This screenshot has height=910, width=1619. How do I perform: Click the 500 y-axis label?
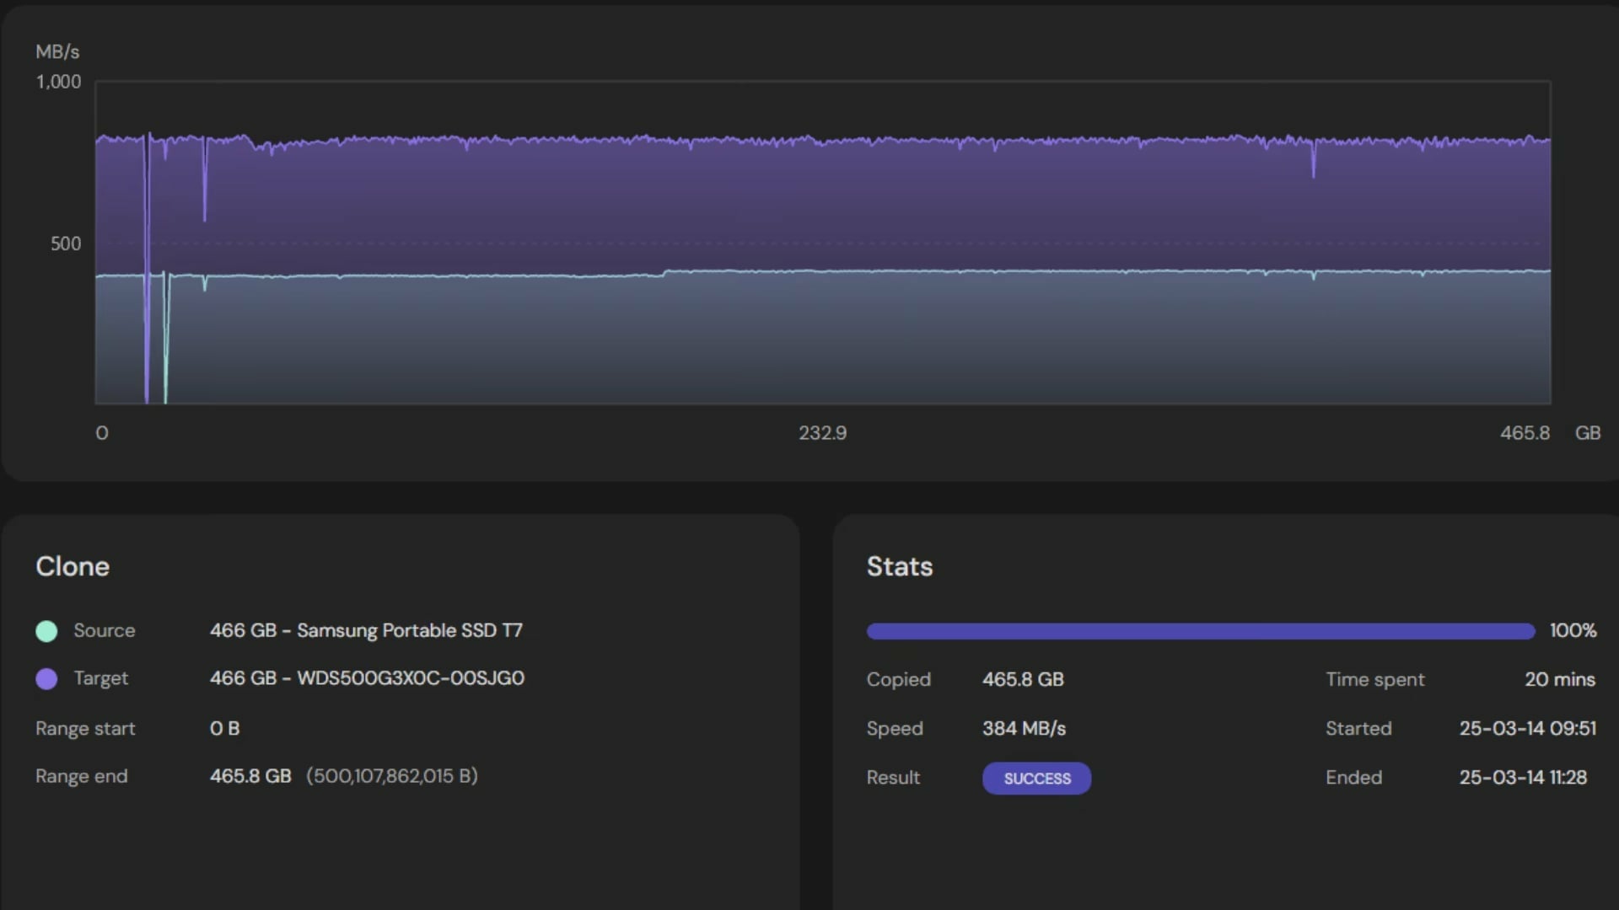[x=66, y=244]
